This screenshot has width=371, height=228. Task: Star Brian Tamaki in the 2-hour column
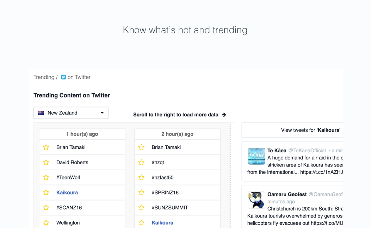pyautogui.click(x=141, y=147)
